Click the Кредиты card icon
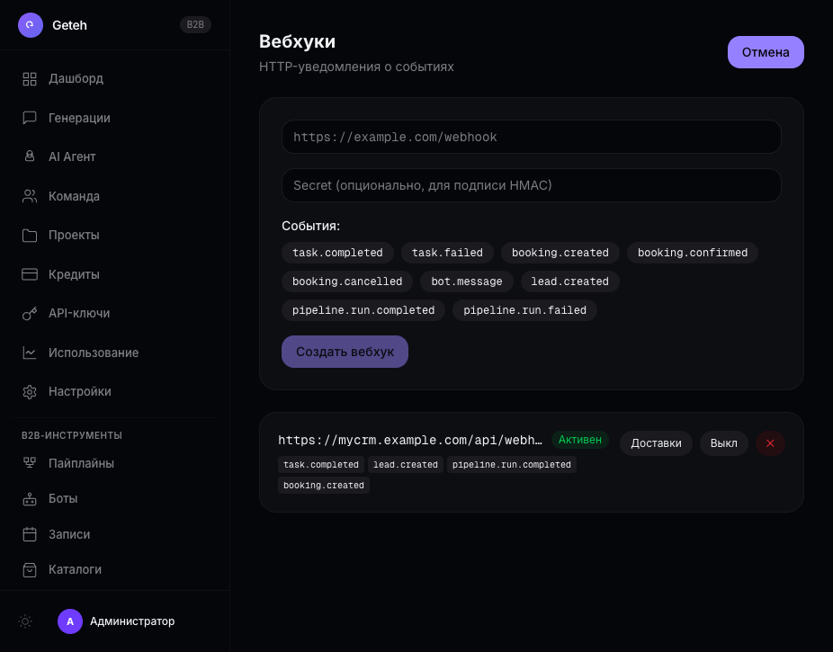This screenshot has width=833, height=652. click(x=30, y=274)
